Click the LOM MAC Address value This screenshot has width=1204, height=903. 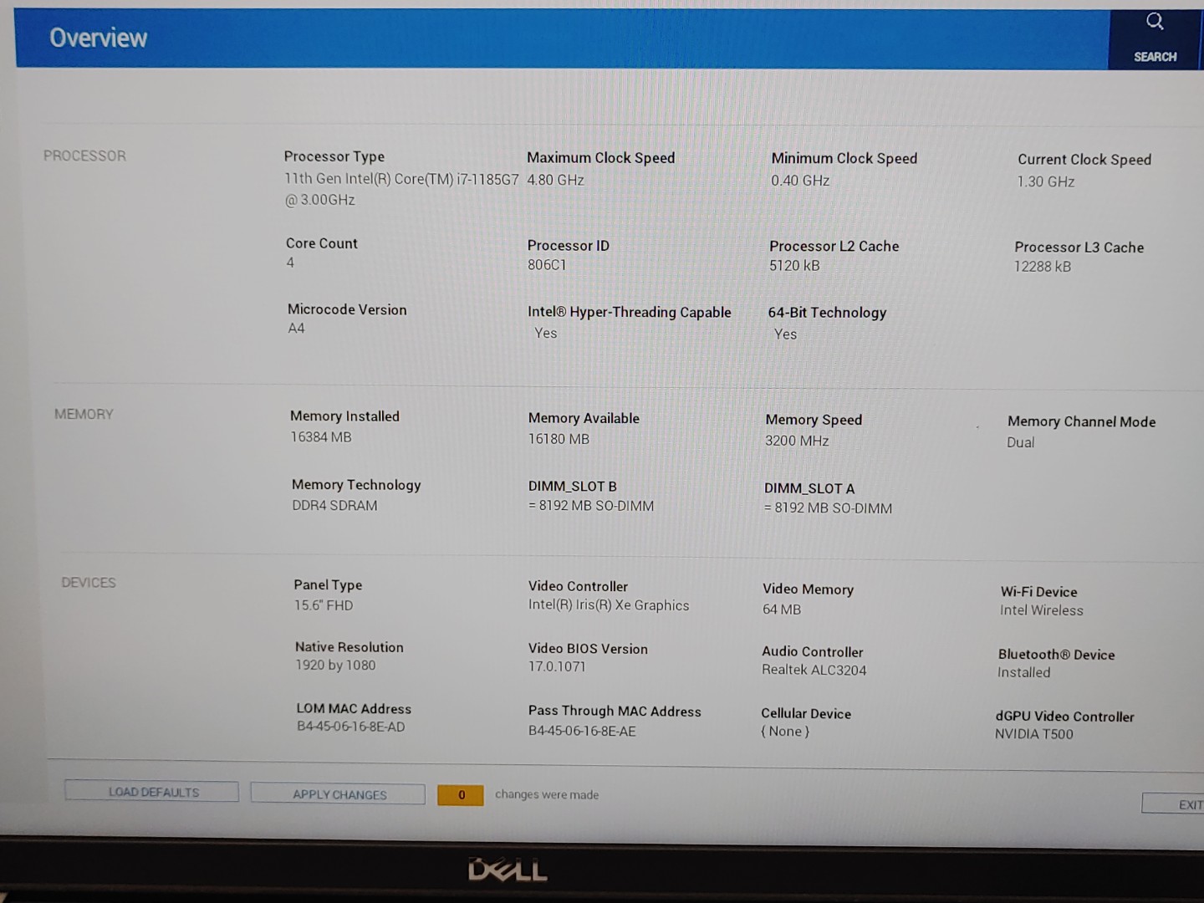(350, 727)
